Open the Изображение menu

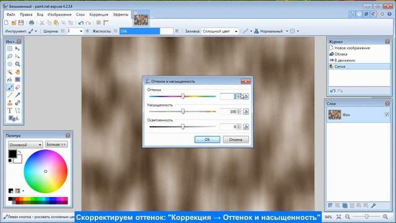59,15
